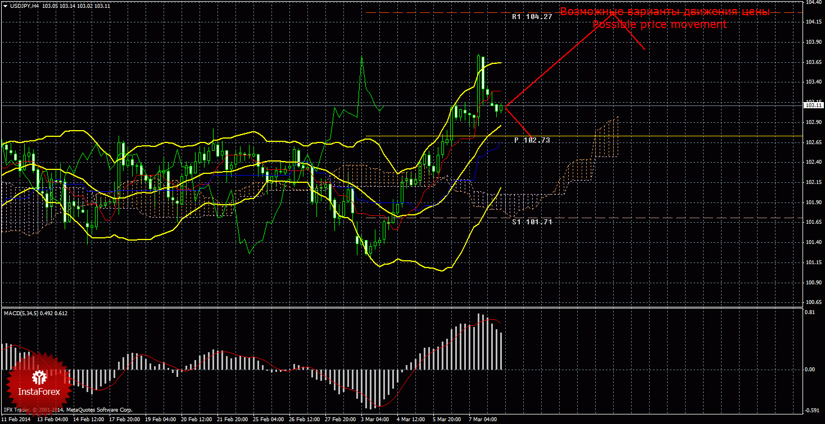Click the 4 Mar 12:00 time label
Image resolution: width=825 pixels, height=424 pixels.
click(x=411, y=420)
